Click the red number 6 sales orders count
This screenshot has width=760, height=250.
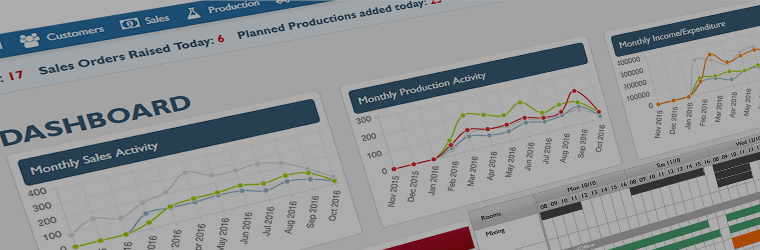coord(221,38)
